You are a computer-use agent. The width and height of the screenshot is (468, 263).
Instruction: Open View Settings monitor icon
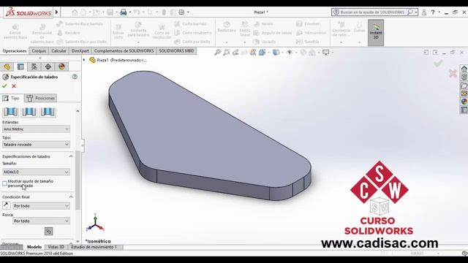pyautogui.click(x=325, y=53)
